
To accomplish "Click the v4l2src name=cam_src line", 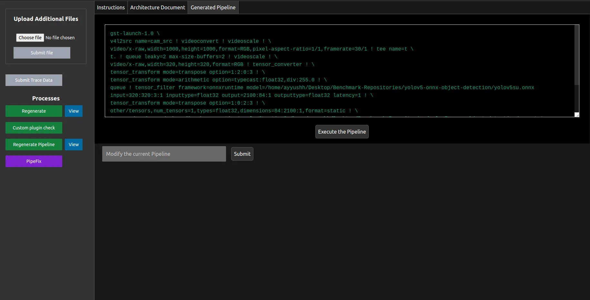I will (191, 41).
